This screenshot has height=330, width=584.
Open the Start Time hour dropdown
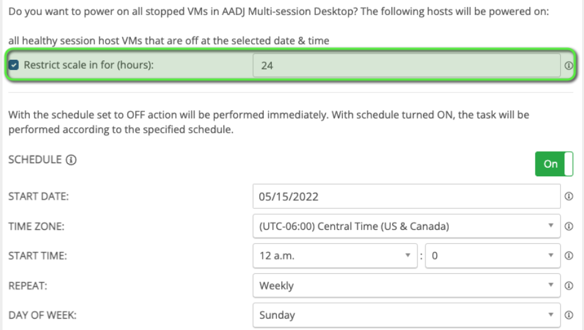(x=334, y=256)
